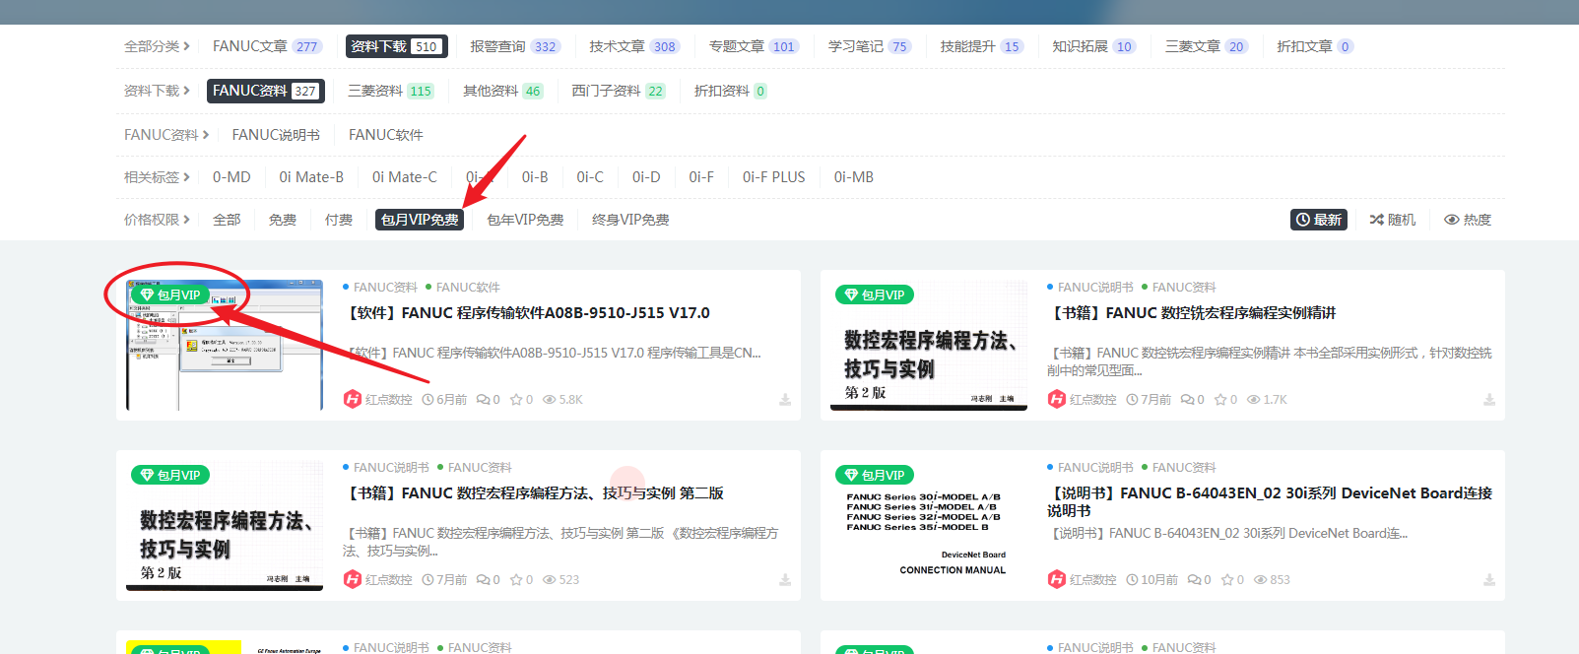Sort results by 随机
Screen dimensions: 1579x654
[1393, 220]
